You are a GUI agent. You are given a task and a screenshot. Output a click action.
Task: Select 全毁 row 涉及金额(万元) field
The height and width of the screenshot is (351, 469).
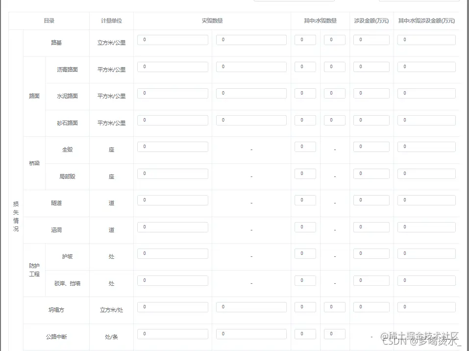(371, 147)
